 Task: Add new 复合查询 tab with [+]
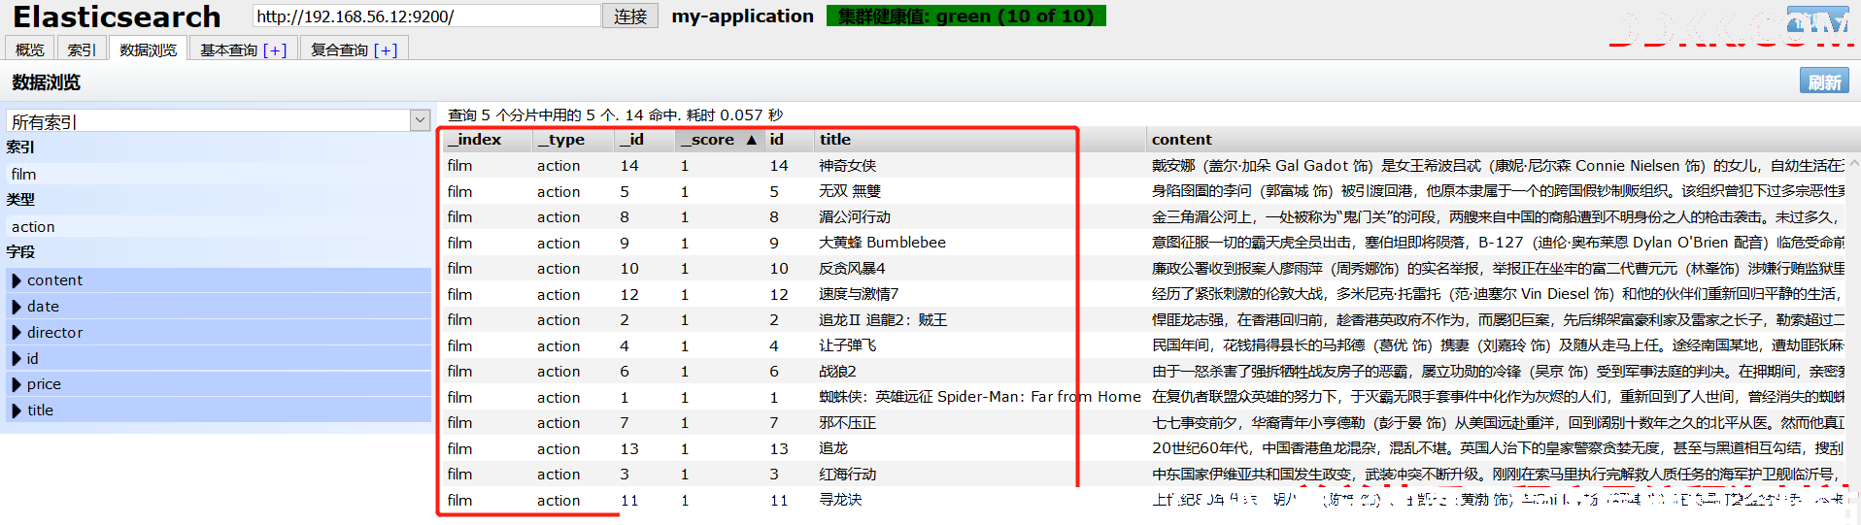click(386, 49)
